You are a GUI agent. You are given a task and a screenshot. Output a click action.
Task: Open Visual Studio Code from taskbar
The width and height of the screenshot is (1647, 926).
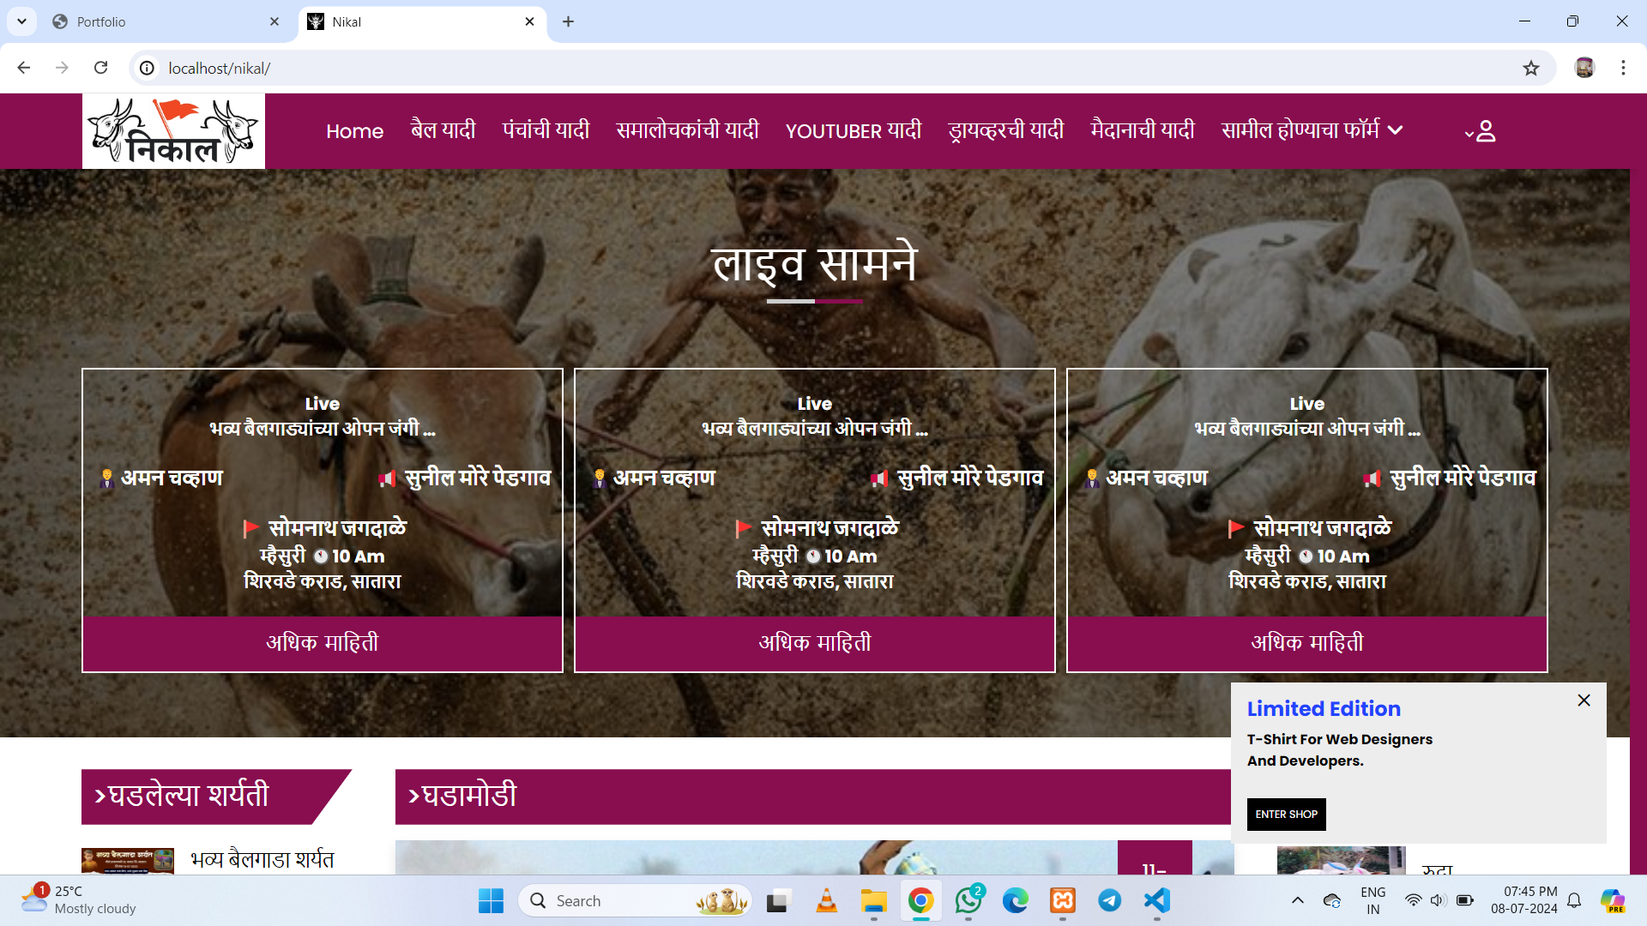point(1156,900)
